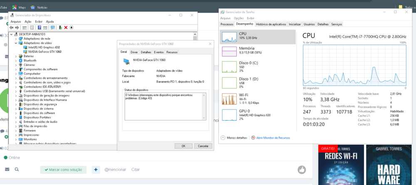Open Abrir Monitor de Recursos link
The height and width of the screenshot is (185, 416).
point(273,137)
